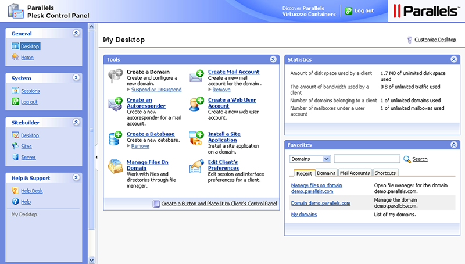Hide the navigation pane with the splitter arrow
The image size is (465, 264).
pyautogui.click(x=96, y=157)
